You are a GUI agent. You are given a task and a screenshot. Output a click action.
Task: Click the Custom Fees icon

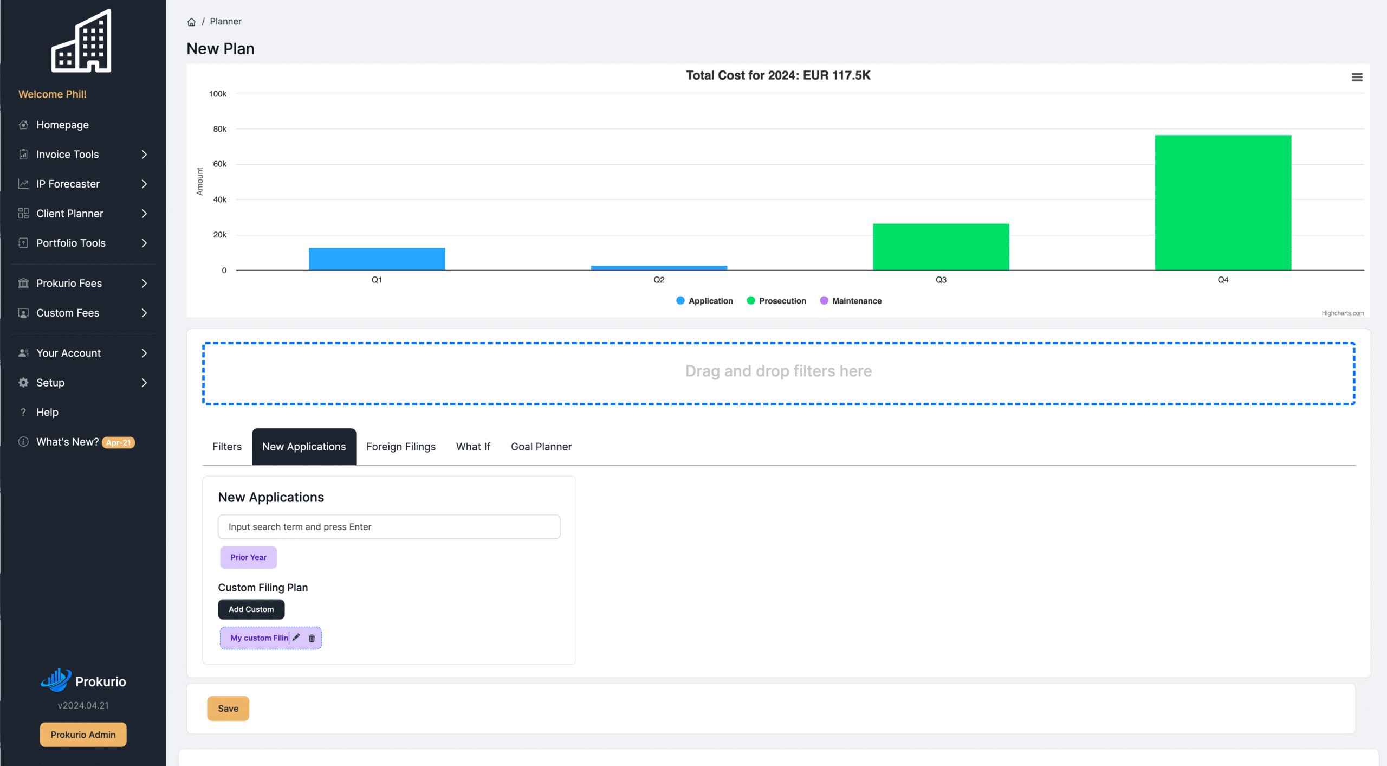(x=23, y=313)
